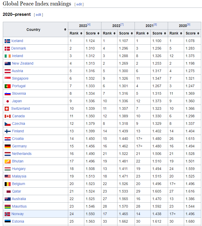Edit the Global Peace Index rankings section
This screenshot has width=202, height=226.
click(79, 4)
